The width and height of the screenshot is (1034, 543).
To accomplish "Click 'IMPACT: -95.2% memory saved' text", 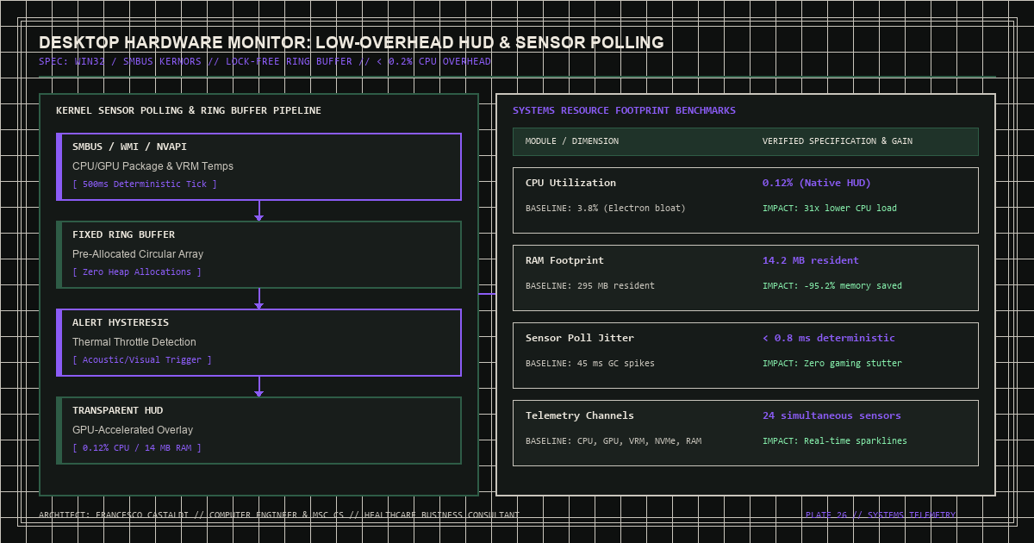I will click(x=832, y=286).
